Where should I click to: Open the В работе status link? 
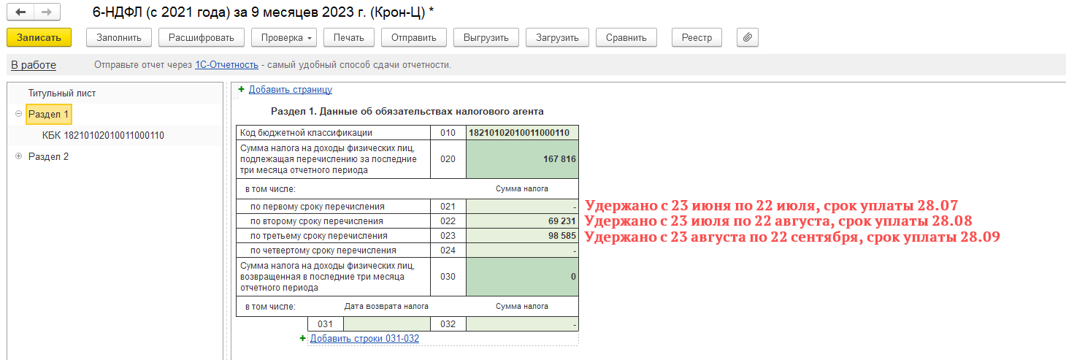34,65
